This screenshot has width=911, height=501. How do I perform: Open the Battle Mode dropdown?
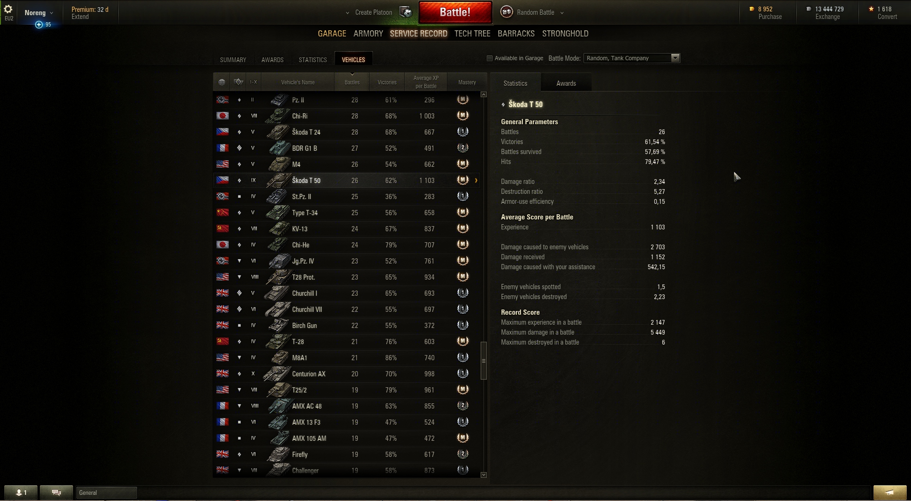(x=632, y=58)
